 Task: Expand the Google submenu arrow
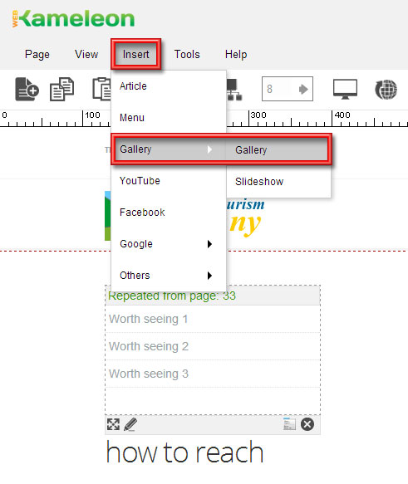(x=209, y=244)
